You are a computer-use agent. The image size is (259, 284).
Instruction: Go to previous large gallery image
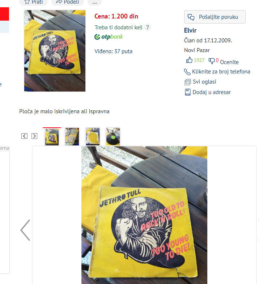tap(25, 230)
